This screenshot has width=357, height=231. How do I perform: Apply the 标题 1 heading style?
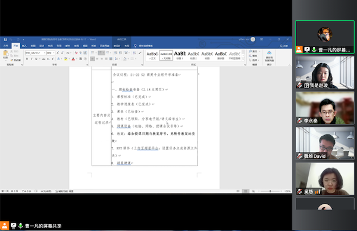pos(180,55)
